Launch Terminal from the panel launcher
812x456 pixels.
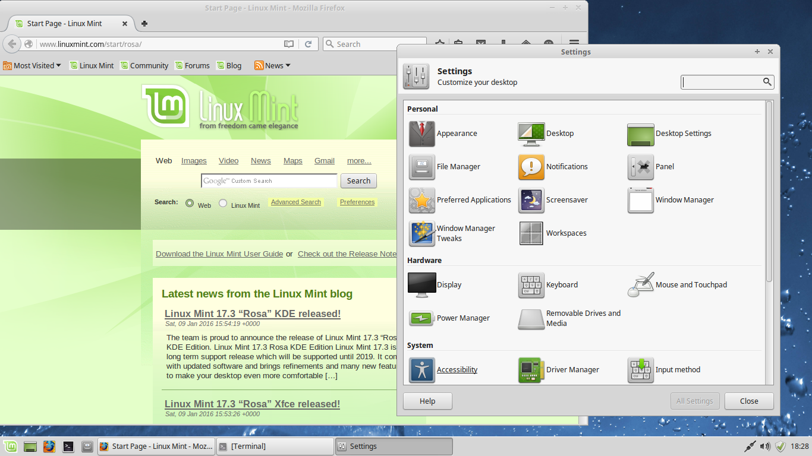(x=68, y=446)
